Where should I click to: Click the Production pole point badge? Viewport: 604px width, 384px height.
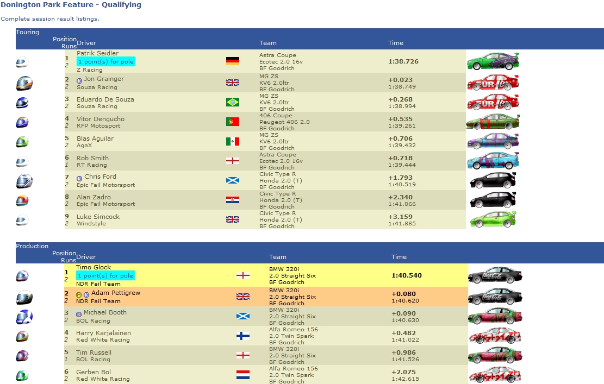click(105, 275)
